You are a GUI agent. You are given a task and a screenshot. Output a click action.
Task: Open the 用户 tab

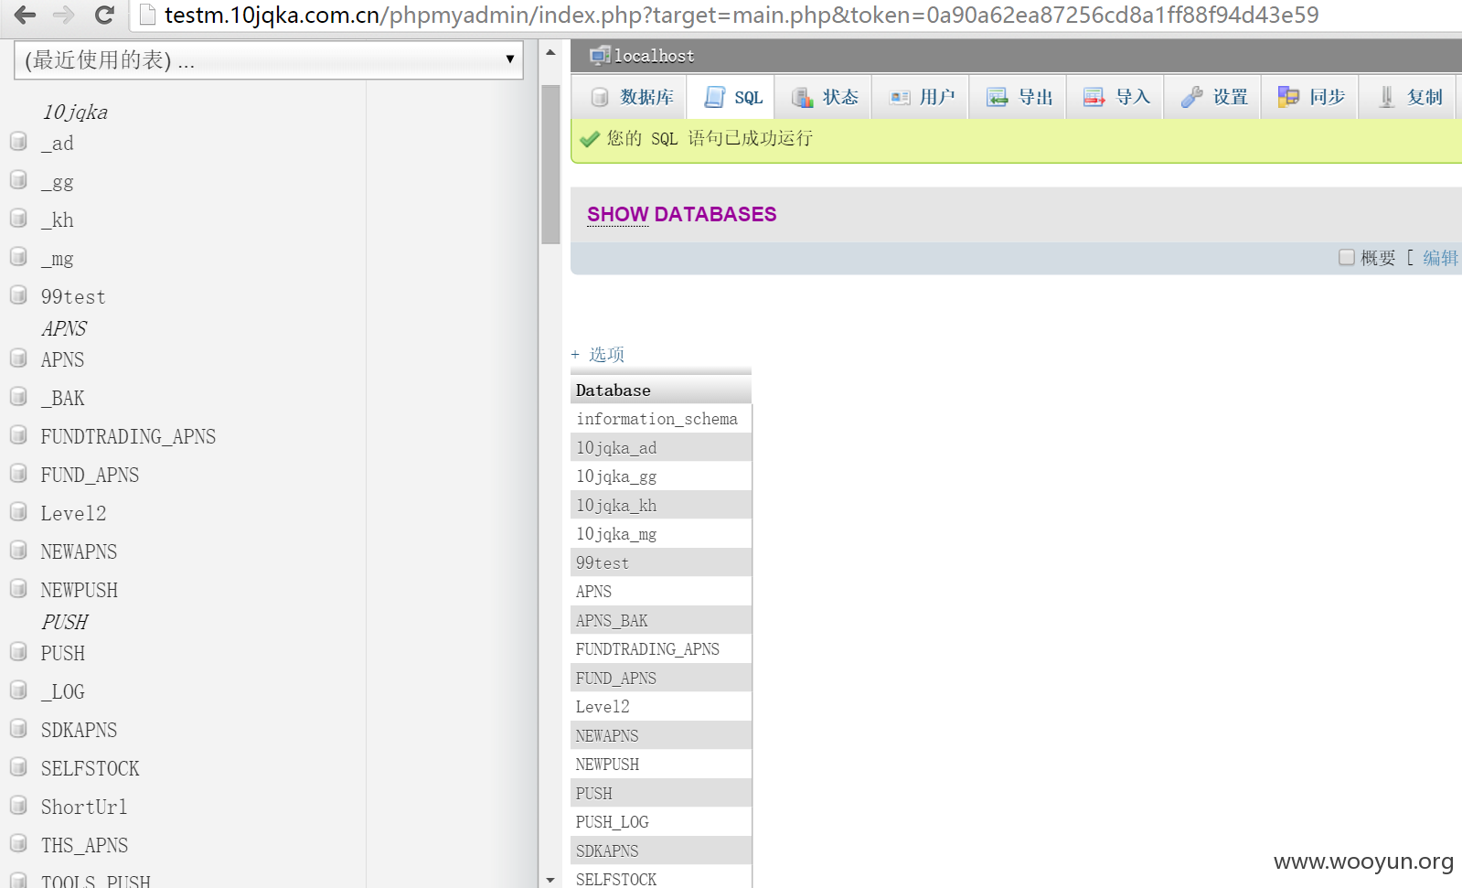click(923, 97)
